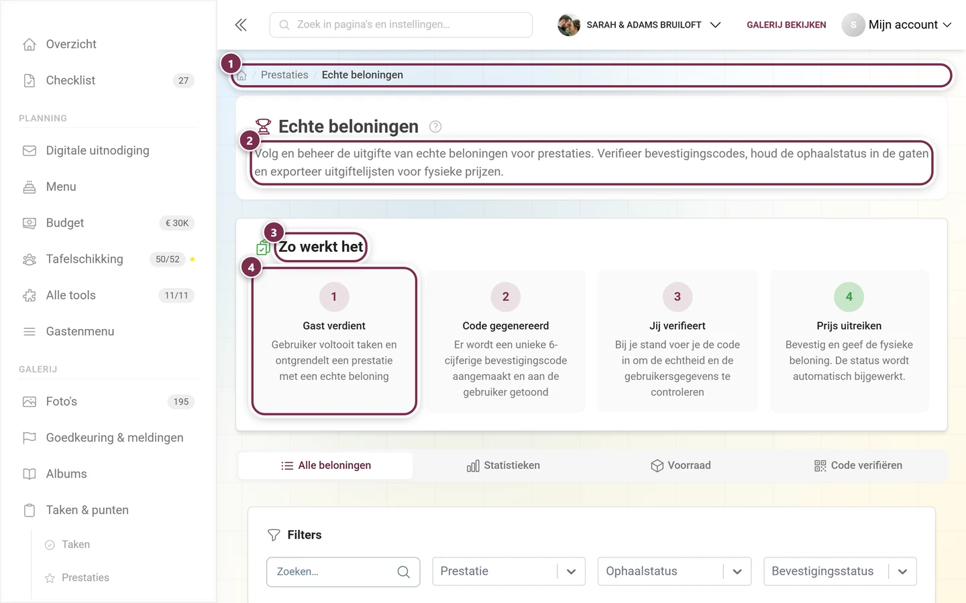Screen dimensions: 966x603
Task: Focus the Zoeken filter input field
Action: [x=343, y=572]
